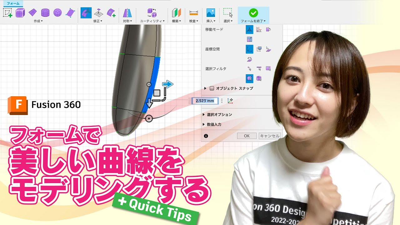400x225 pixels.
Task: Select View coordinate space button
Action: coord(259,49)
